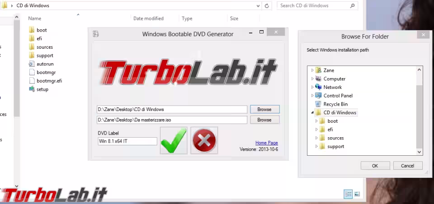Switch Explorer to large icons view
Screen dimensions: 434x204
click(x=357, y=194)
